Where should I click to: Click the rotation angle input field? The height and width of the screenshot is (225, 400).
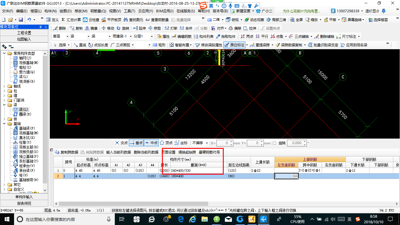(x=296, y=143)
